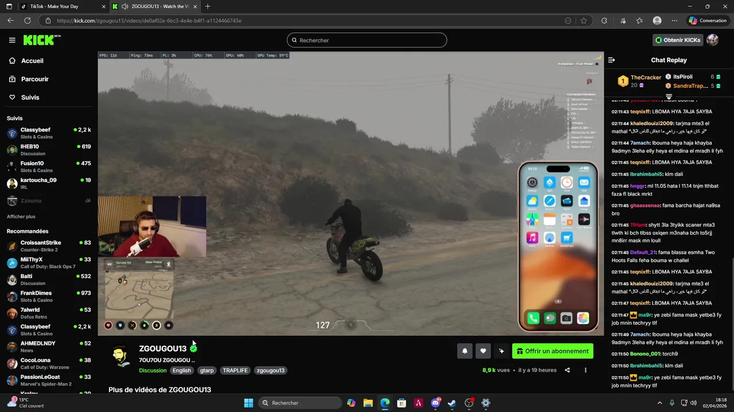Open PassionLeGoat recommended channel

click(49, 380)
